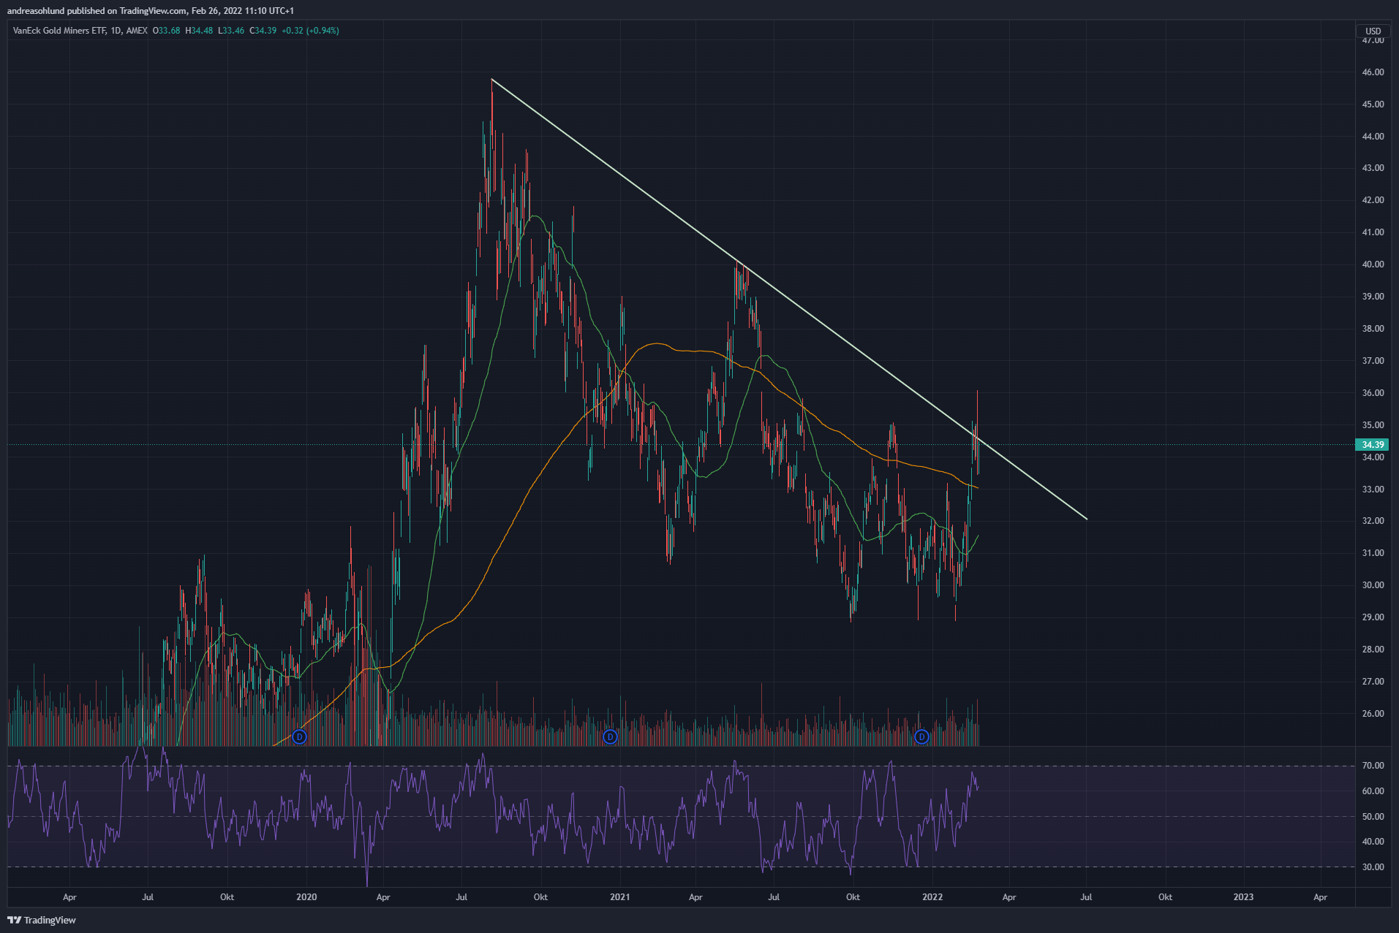This screenshot has width=1399, height=933.
Task: Click the 2020 label on time axis
Action: coord(306,896)
